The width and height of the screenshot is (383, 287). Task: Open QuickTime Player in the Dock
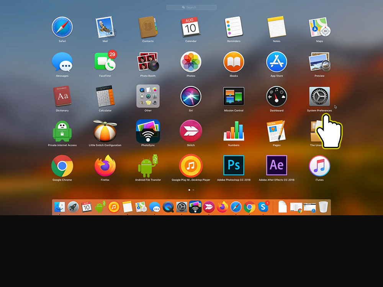point(168,207)
